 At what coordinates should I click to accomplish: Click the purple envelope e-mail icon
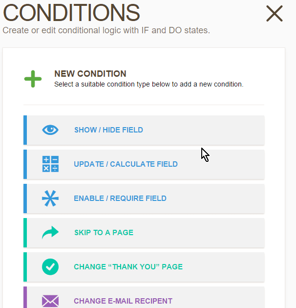pos(50,301)
